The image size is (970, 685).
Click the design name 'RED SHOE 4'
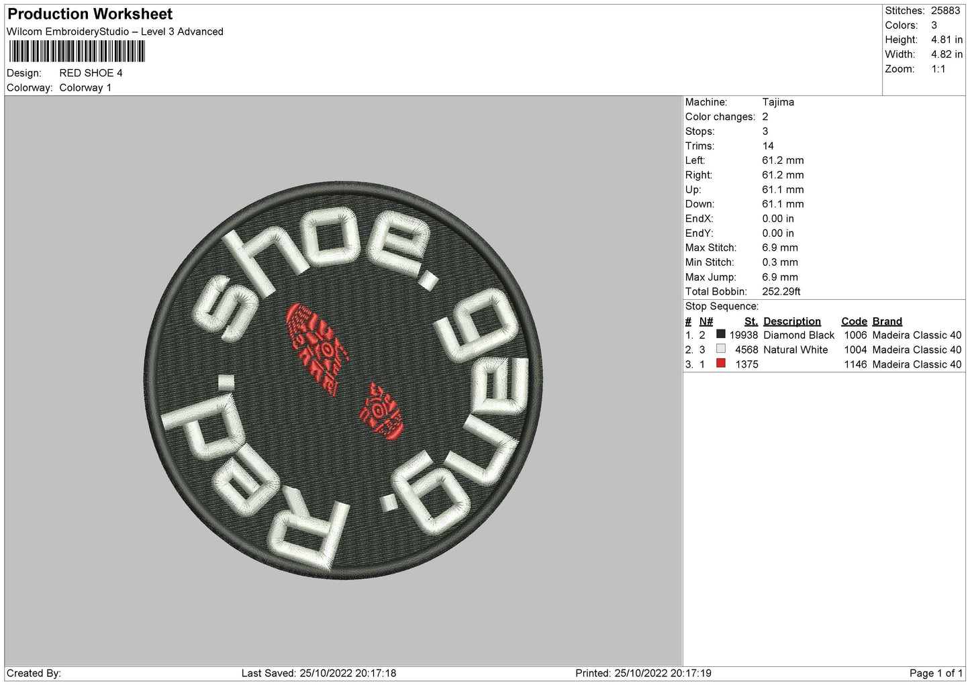click(91, 73)
